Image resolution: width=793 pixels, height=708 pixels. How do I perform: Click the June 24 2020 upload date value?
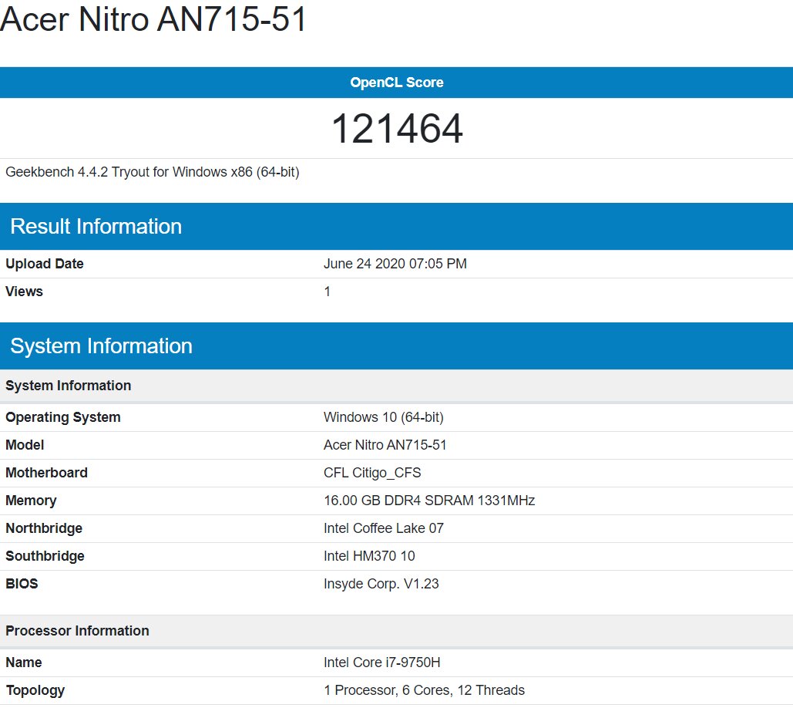(x=395, y=264)
